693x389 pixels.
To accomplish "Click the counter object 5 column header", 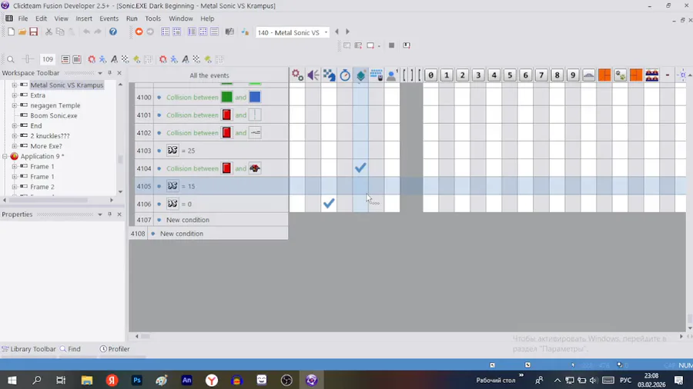I will [x=510, y=75].
